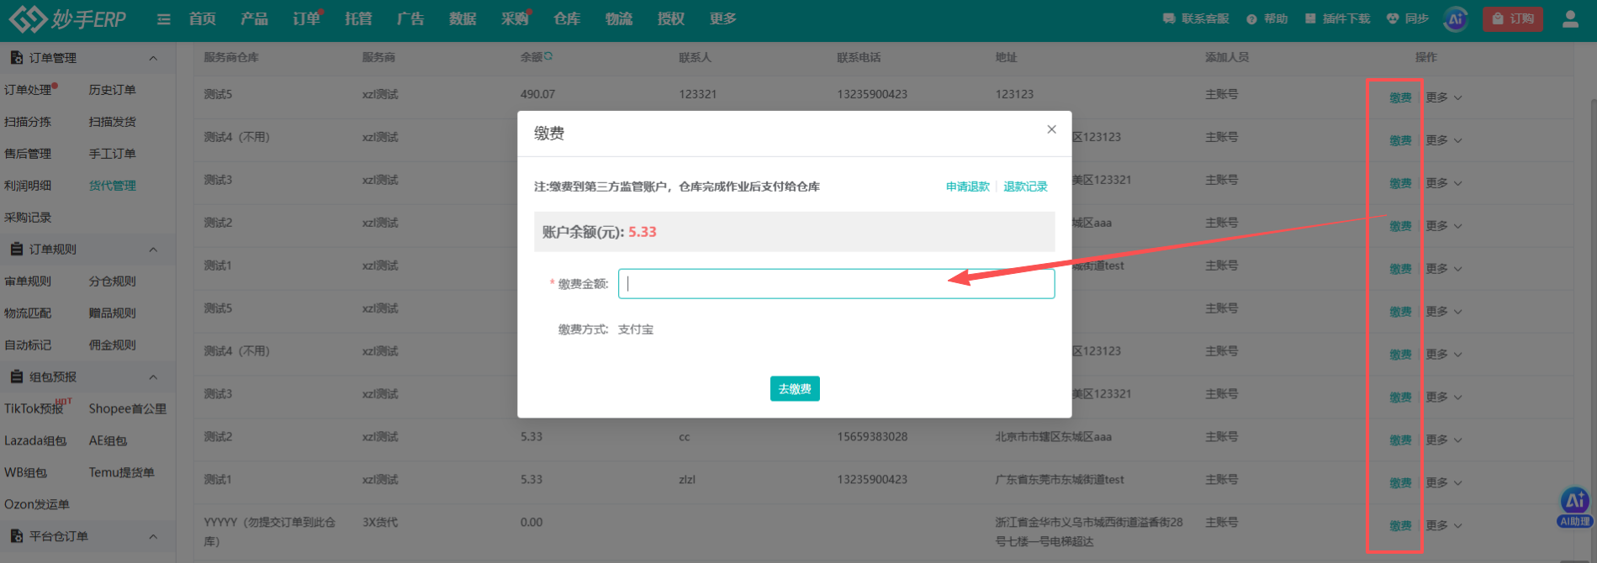Viewport: 1597px width, 563px height.
Task: Open the 更多 top navigation menu
Action: coord(723,18)
